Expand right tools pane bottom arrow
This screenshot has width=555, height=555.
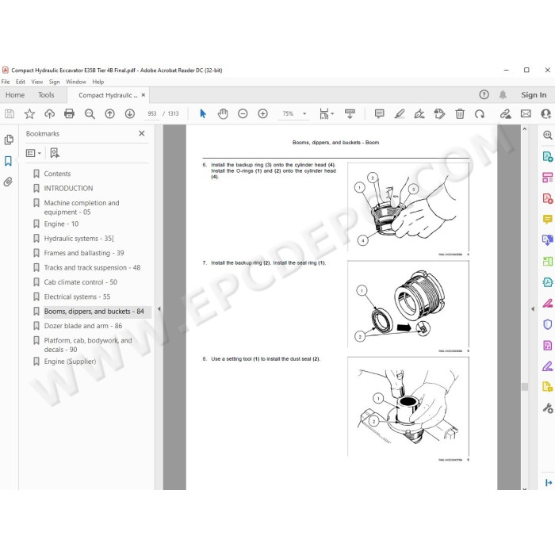(549, 482)
